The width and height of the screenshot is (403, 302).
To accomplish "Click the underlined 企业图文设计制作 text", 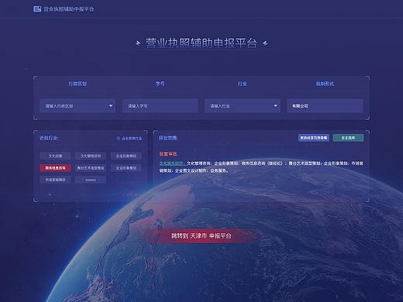I will [x=191, y=170].
